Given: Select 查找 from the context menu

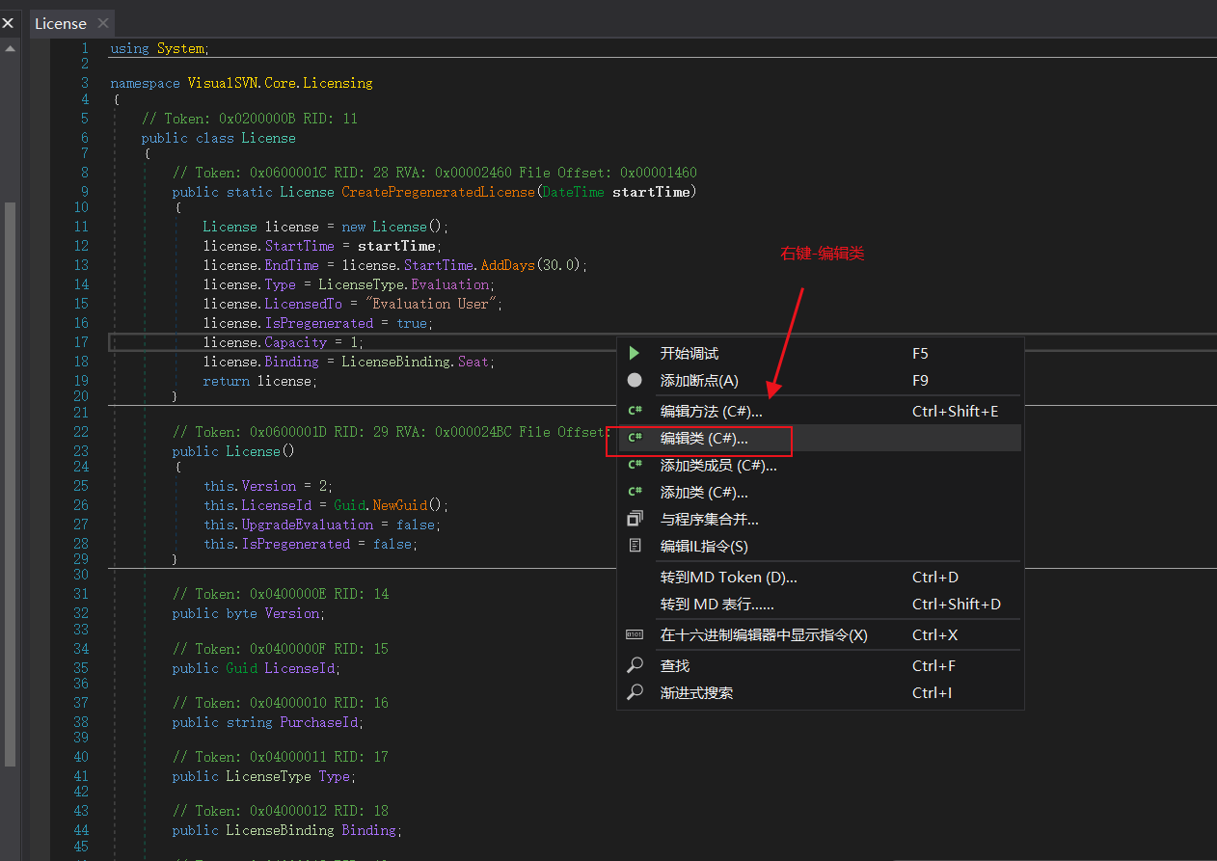Looking at the screenshot, I should pyautogui.click(x=820, y=665).
